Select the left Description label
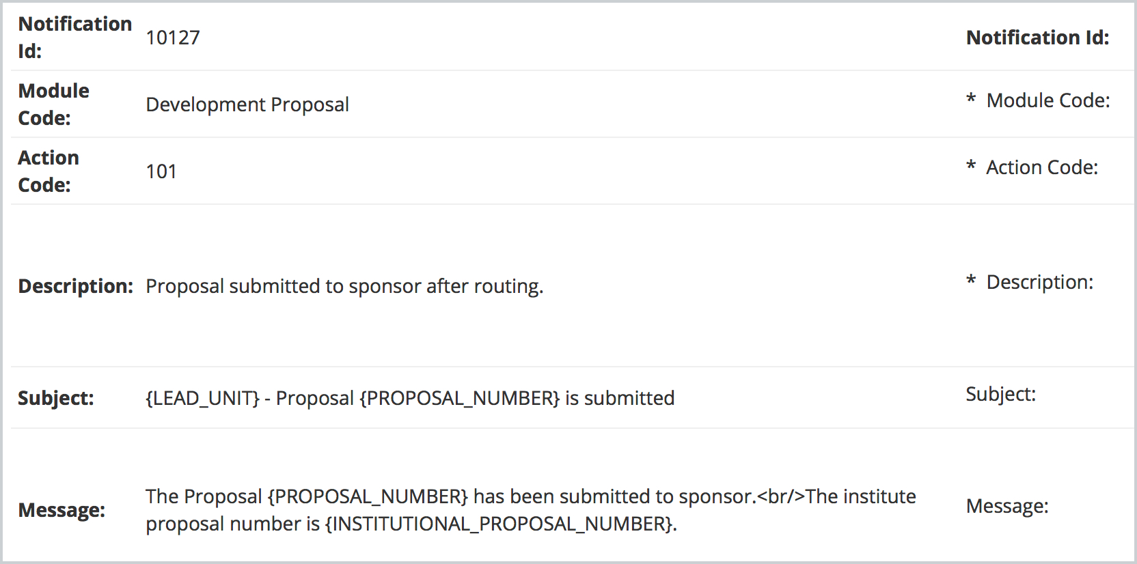This screenshot has height=564, width=1137. (x=75, y=286)
